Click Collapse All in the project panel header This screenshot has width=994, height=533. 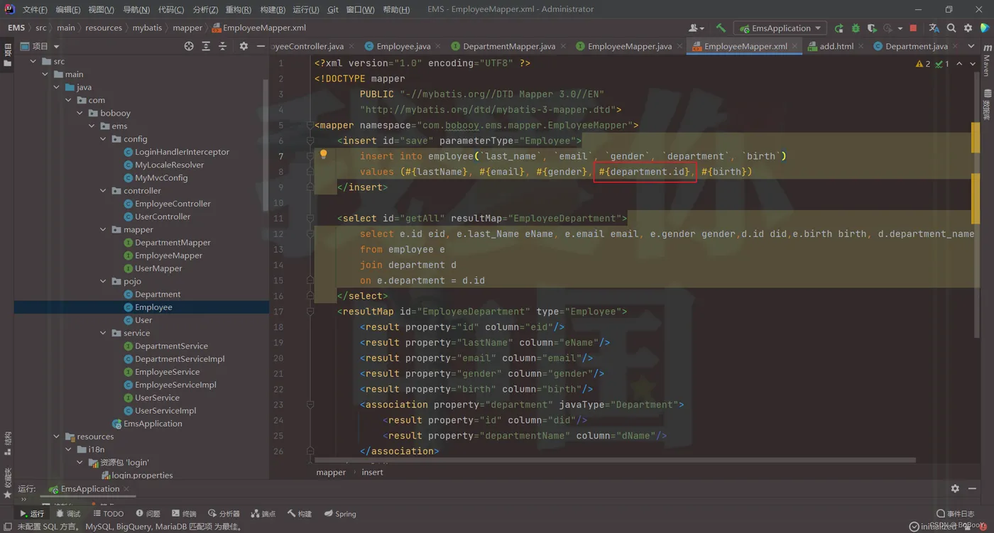pyautogui.click(x=223, y=46)
